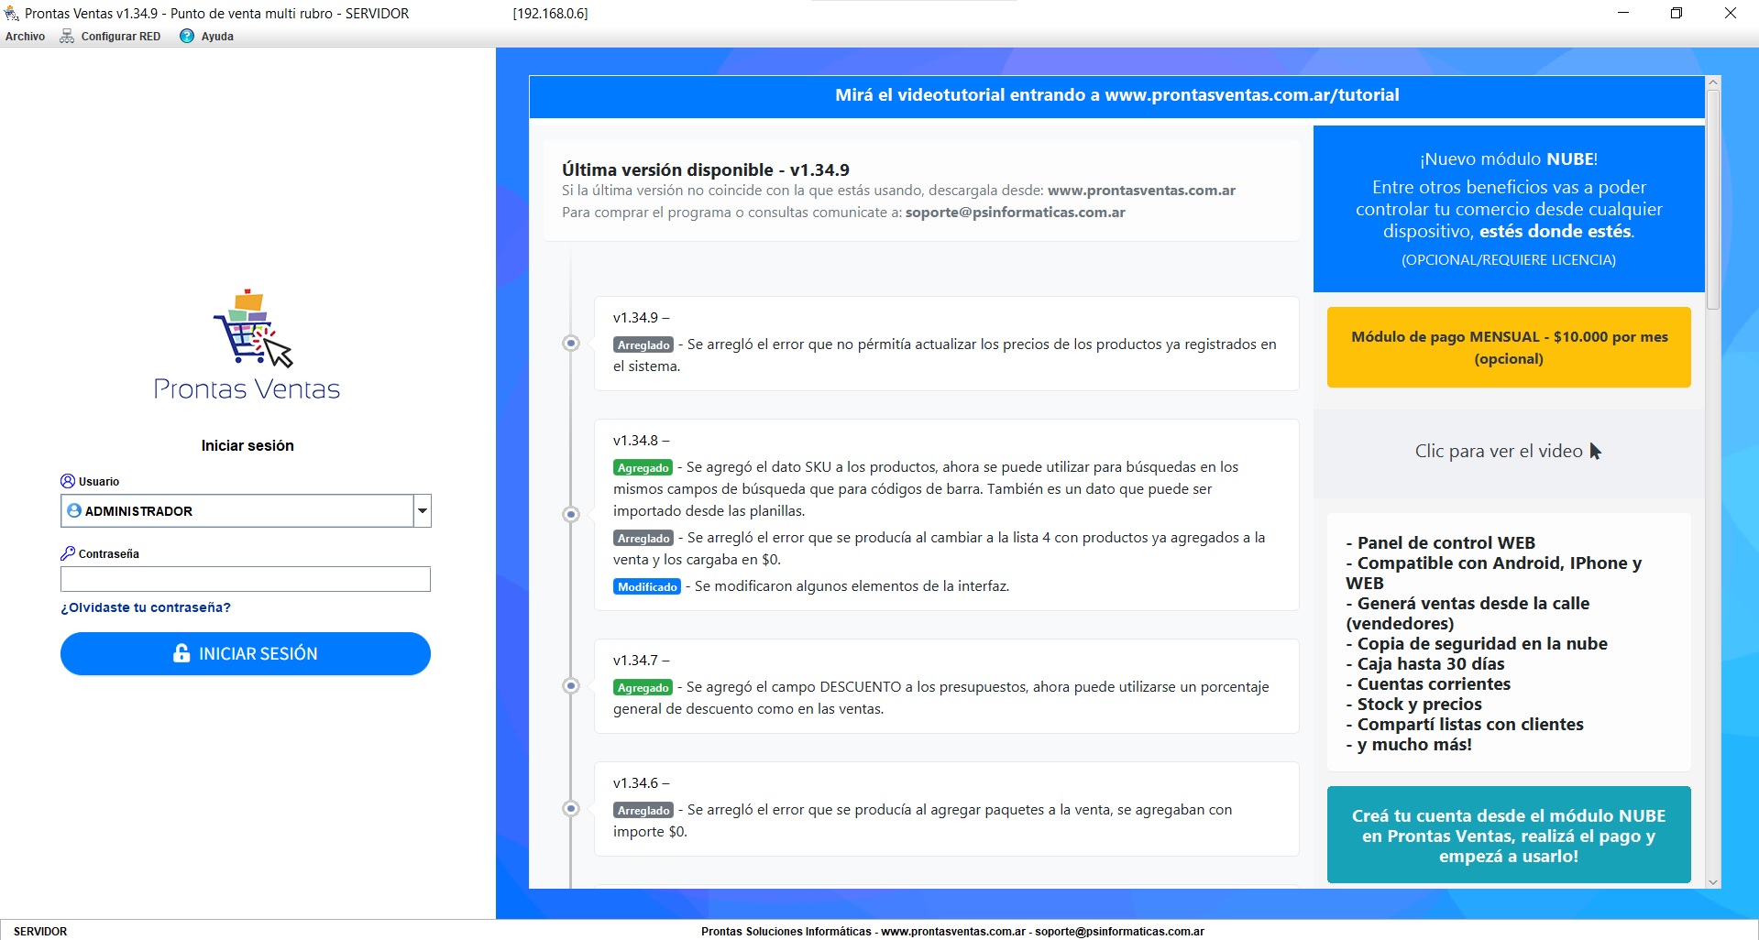Click the v1.34.7 timeline marker
The image size is (1759, 940).
[x=571, y=685]
